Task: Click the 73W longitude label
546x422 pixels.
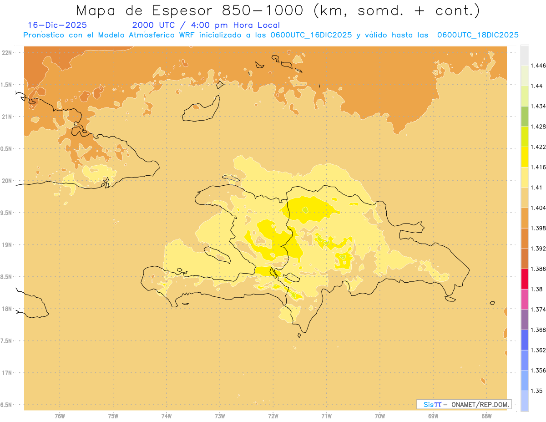Action: click(220, 416)
